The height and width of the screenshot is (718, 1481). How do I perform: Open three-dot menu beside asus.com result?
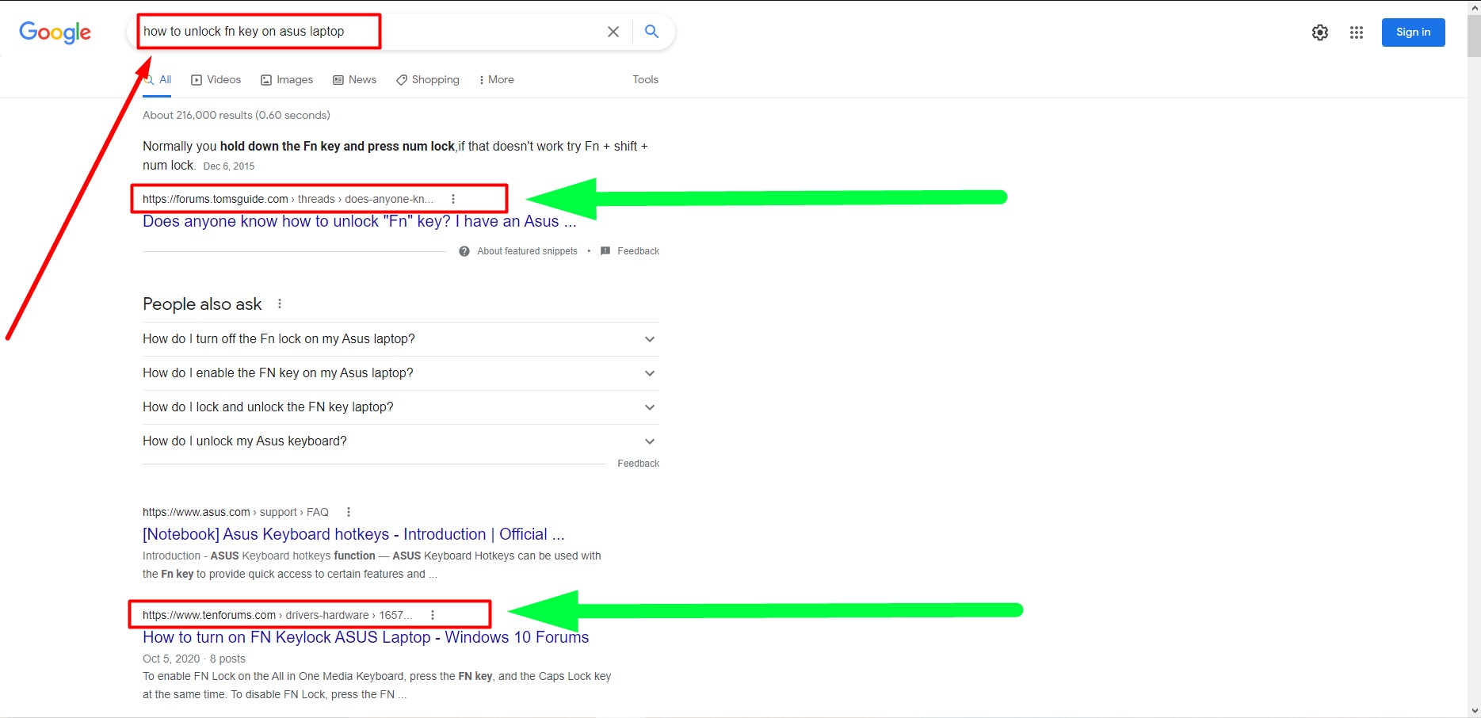point(349,512)
